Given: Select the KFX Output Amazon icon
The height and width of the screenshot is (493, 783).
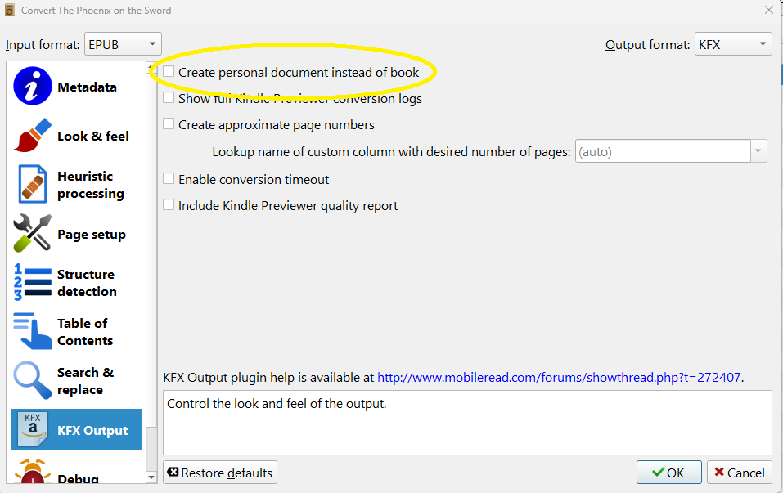Looking at the screenshot, I should [x=33, y=429].
